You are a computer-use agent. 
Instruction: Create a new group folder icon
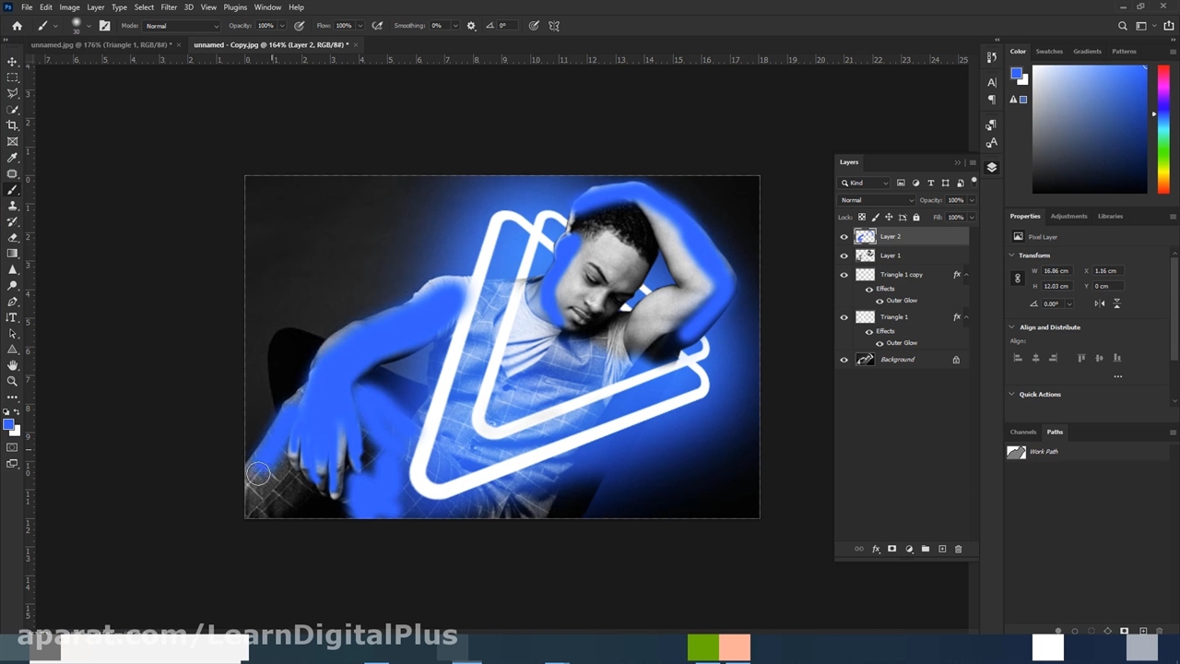point(926,549)
